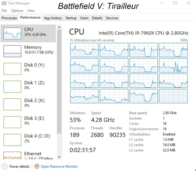The height and width of the screenshot is (171, 196).
Task: Select the CPU graph thumbnail in sidebar
Action: tap(12, 33)
